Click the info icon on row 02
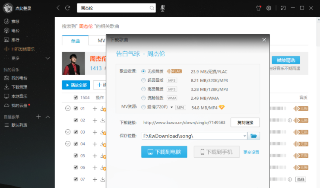This screenshot has width=320, height=188. [x=290, y=120]
